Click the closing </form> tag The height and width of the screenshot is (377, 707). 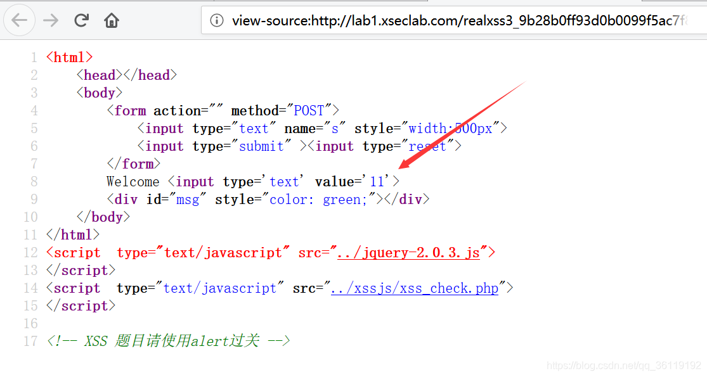(133, 163)
